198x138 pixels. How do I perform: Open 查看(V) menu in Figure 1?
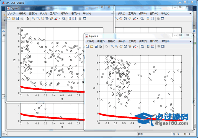(x=33, y=14)
